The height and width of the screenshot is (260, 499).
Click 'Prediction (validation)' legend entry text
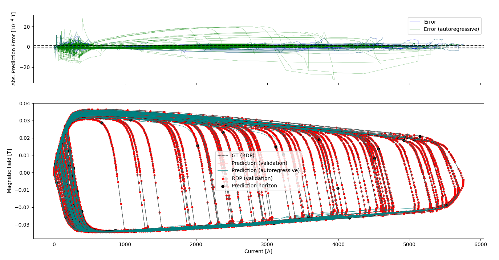(x=259, y=163)
